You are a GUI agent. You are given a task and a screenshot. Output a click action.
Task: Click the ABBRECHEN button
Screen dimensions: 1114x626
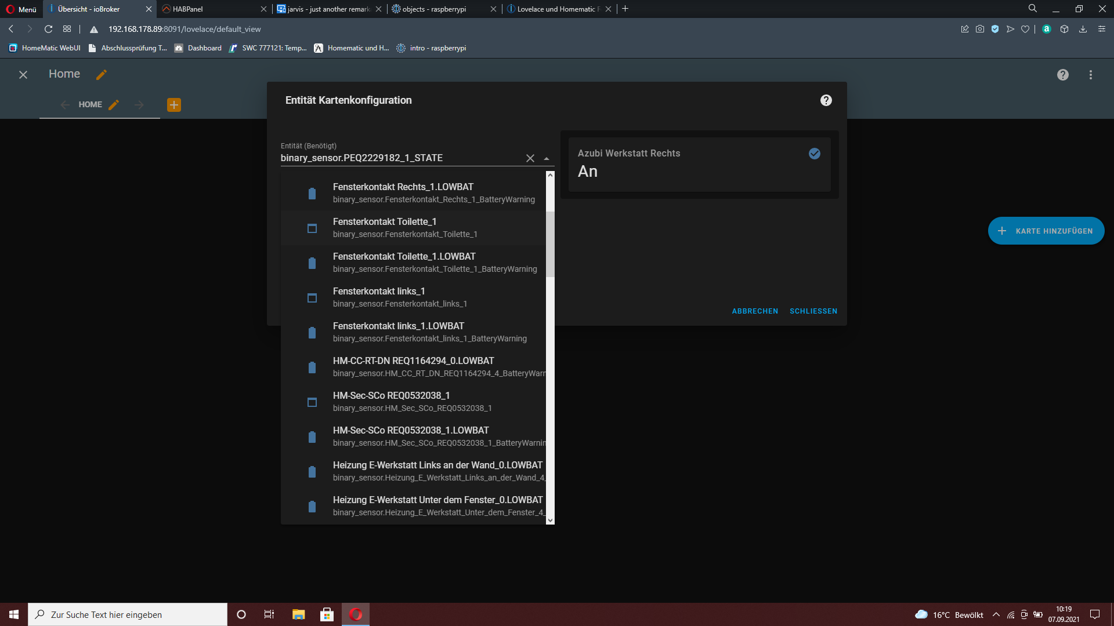[x=754, y=311]
